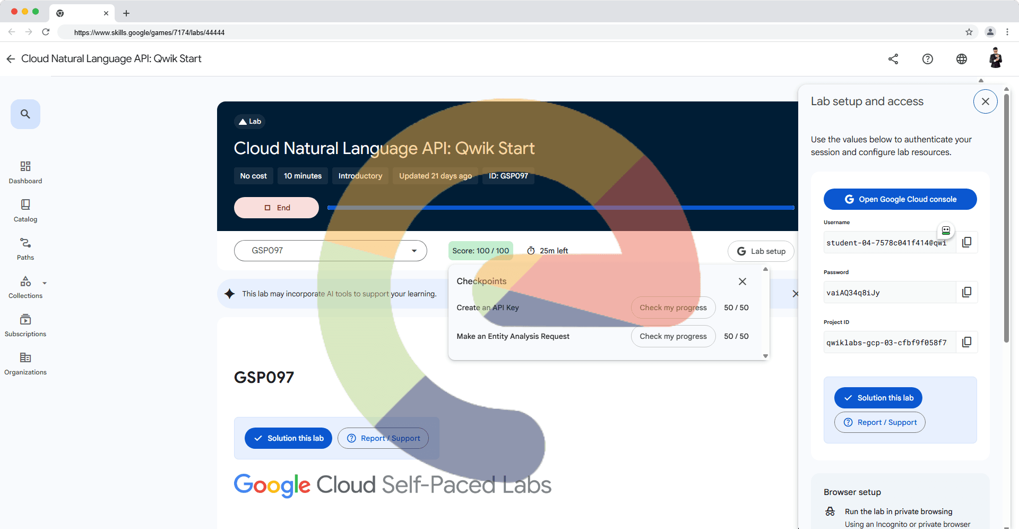Click the 25m left timer
The image size is (1019, 529).
pyautogui.click(x=547, y=251)
